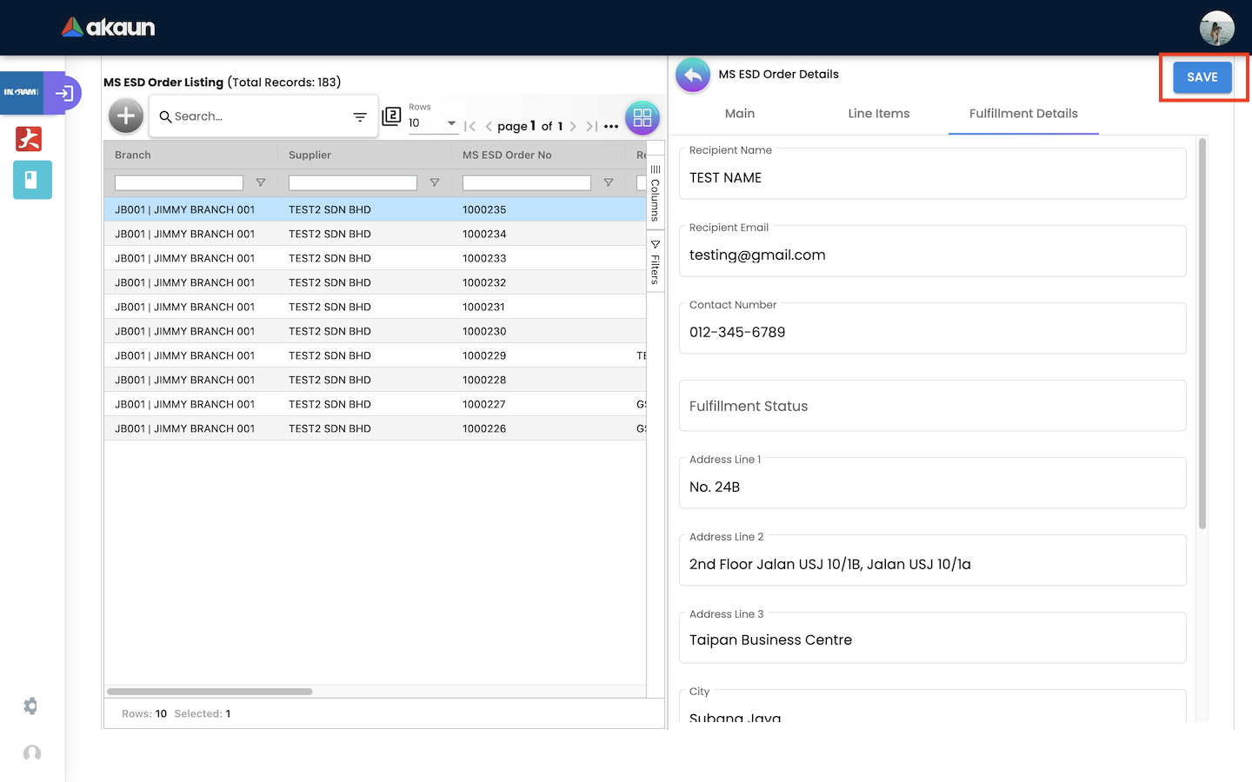Click the round plus add-order button

(x=126, y=116)
